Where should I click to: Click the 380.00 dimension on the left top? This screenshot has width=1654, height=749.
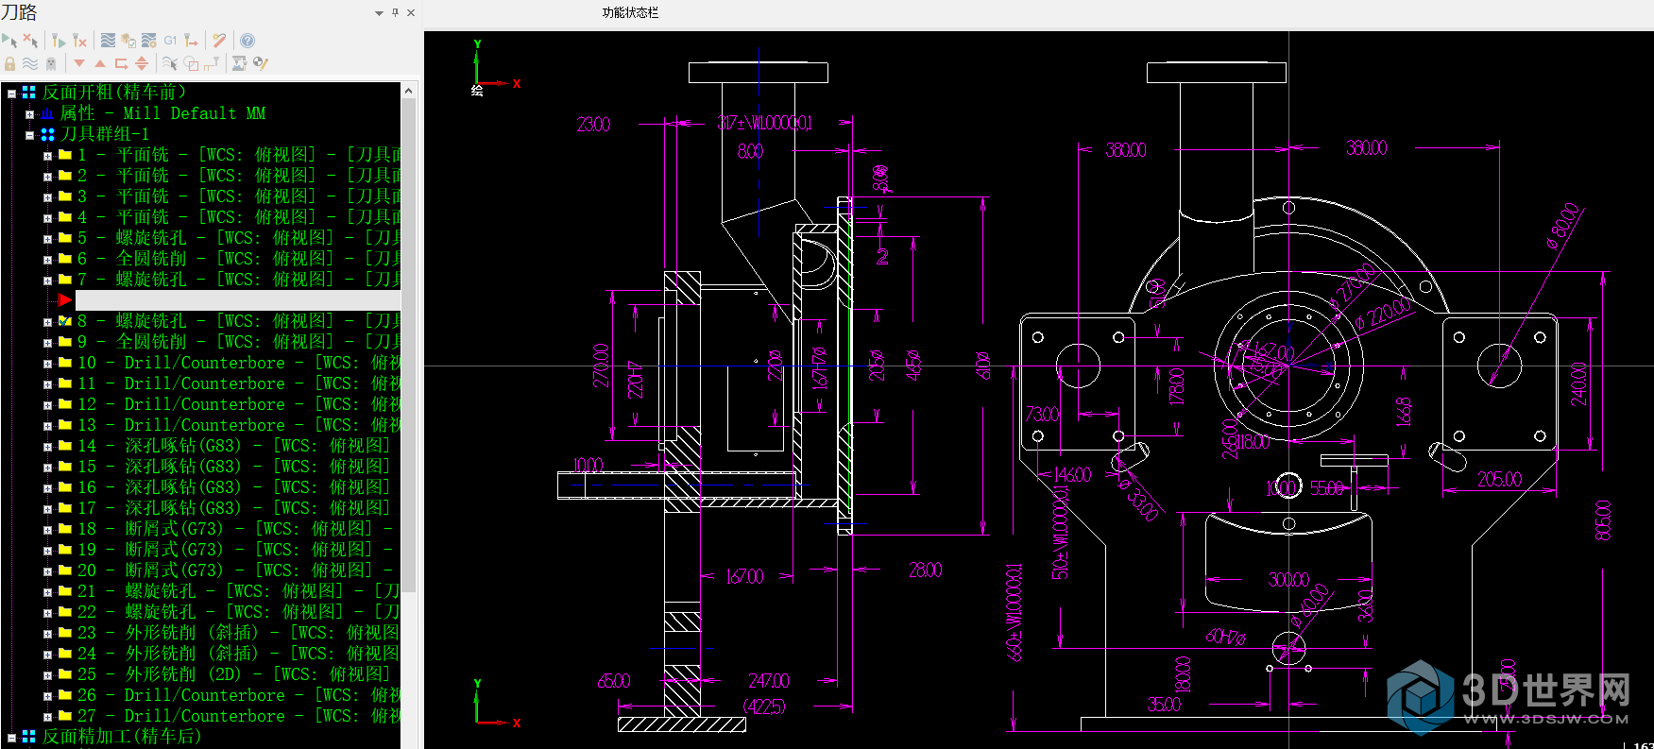1126,149
